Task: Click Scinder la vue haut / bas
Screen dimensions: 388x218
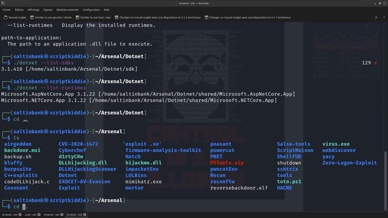Action: [93, 18]
